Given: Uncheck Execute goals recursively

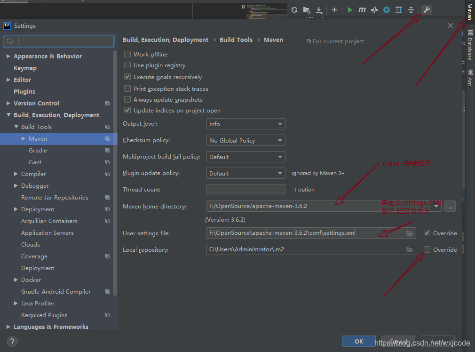Looking at the screenshot, I should click(x=127, y=77).
